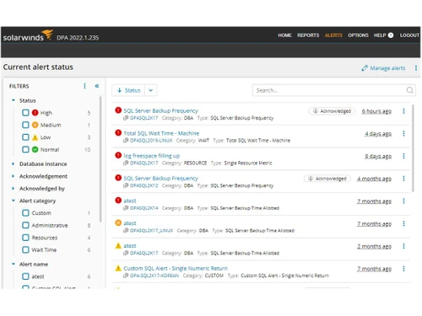Click the 4 days ago timestamp
Screen dimensions: 422x316
coord(378,134)
